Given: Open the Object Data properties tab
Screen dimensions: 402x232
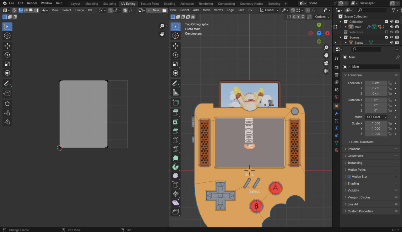Looking at the screenshot, I should 336,143.
